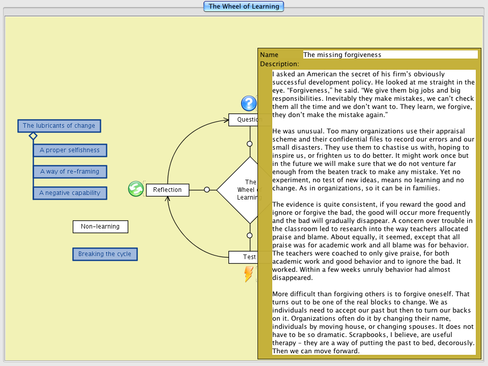Select the 'Breaking the cycle' element

tap(105, 254)
